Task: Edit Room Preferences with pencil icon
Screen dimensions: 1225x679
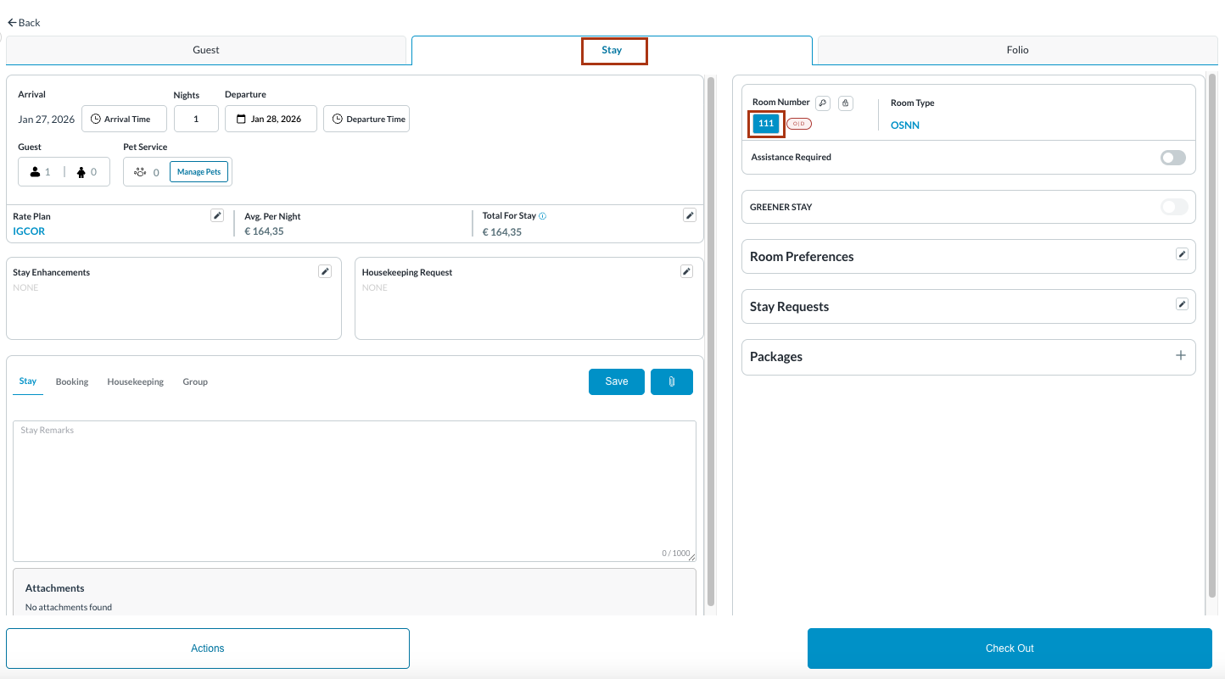Action: pos(1182,254)
